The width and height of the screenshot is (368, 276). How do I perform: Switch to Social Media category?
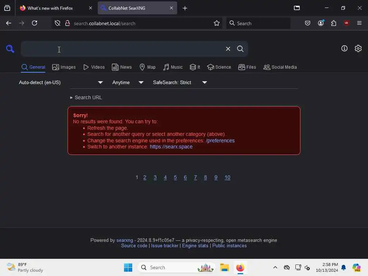tap(280, 67)
